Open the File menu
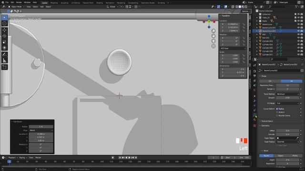 coord(7,2)
